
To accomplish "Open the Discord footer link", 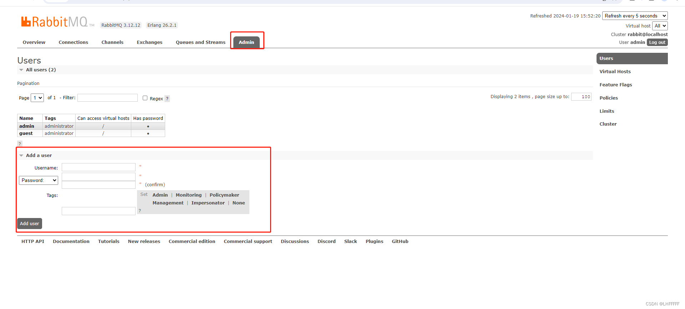I will tap(327, 241).
